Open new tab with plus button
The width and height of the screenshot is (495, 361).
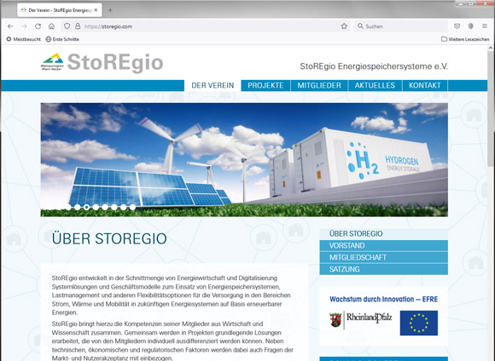110,10
